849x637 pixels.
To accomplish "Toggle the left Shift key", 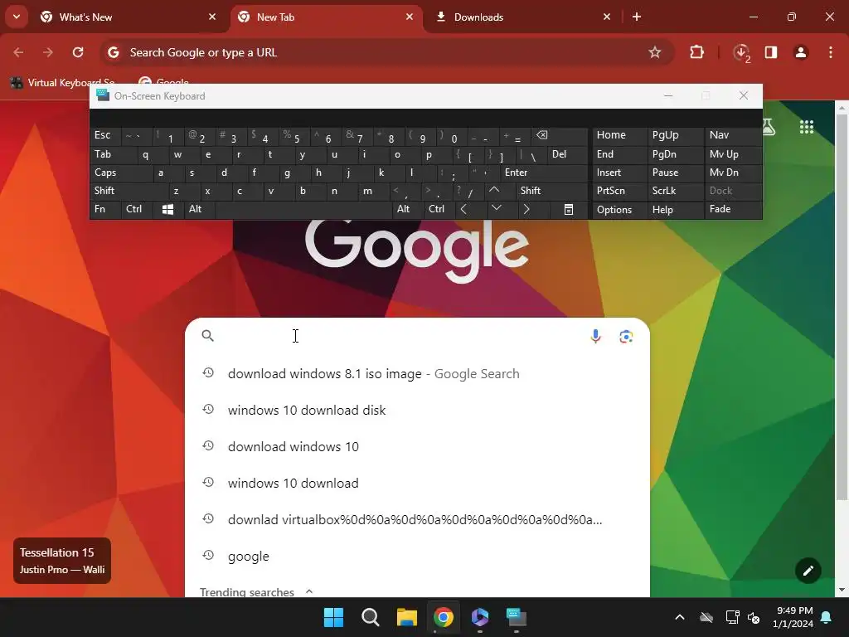I will [x=129, y=191].
